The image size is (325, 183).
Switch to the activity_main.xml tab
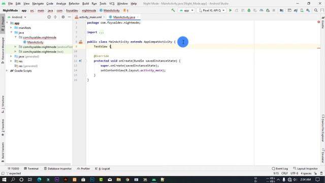(x=90, y=17)
